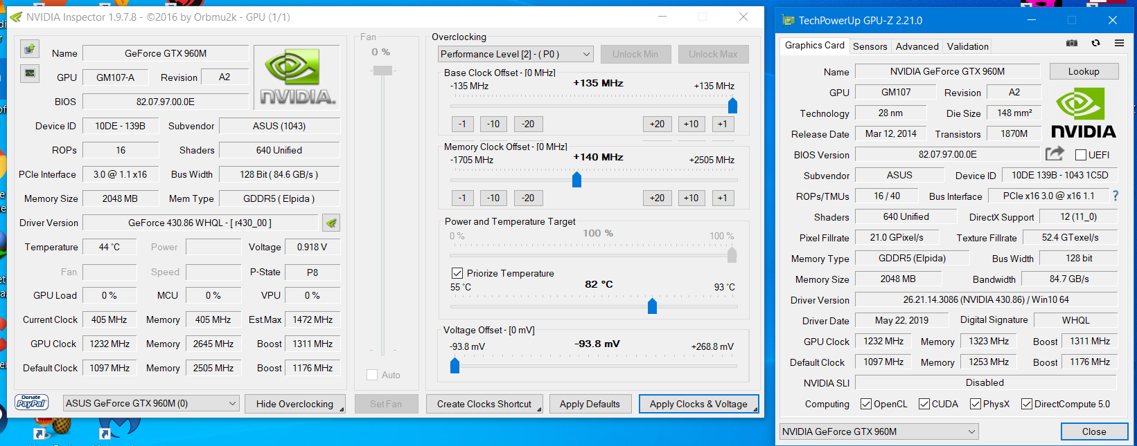This screenshot has width=1137, height=446.
Task: Click the Unlock Max button
Action: tap(713, 54)
